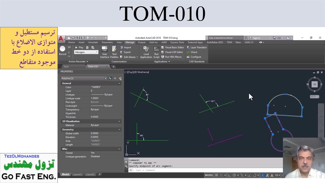Screen dimensions: 325x183
Task: Click the Run Script icon
Action: tap(156, 52)
